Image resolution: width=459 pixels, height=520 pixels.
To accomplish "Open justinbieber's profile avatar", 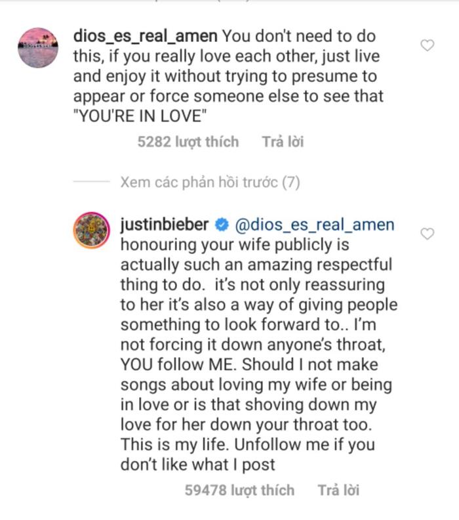I will pos(91,230).
